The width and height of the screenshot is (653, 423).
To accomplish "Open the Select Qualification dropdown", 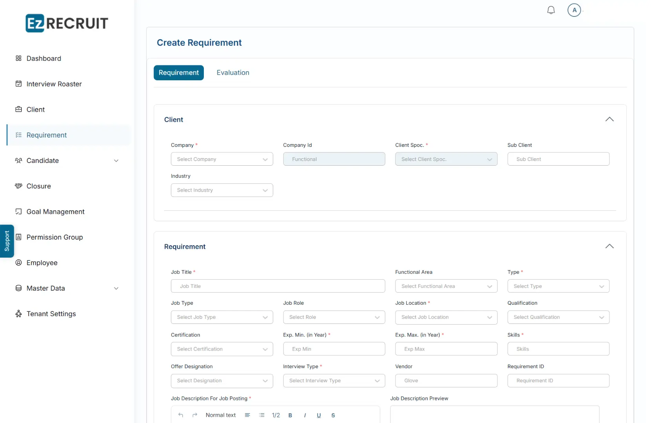I will click(559, 317).
